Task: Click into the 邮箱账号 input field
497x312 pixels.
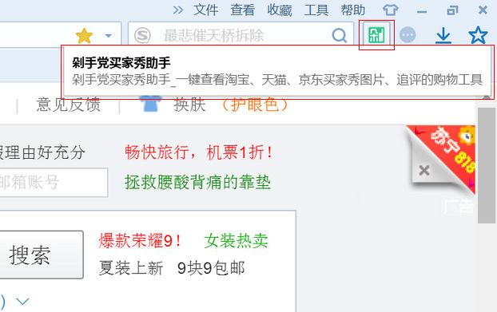Action: coord(54,183)
